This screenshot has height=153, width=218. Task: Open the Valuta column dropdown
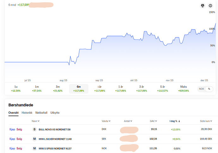(106, 121)
